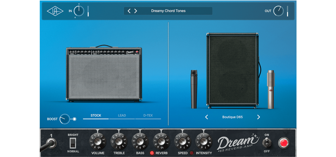Click the OUT label
The width and height of the screenshot is (336, 157).
click(x=268, y=11)
